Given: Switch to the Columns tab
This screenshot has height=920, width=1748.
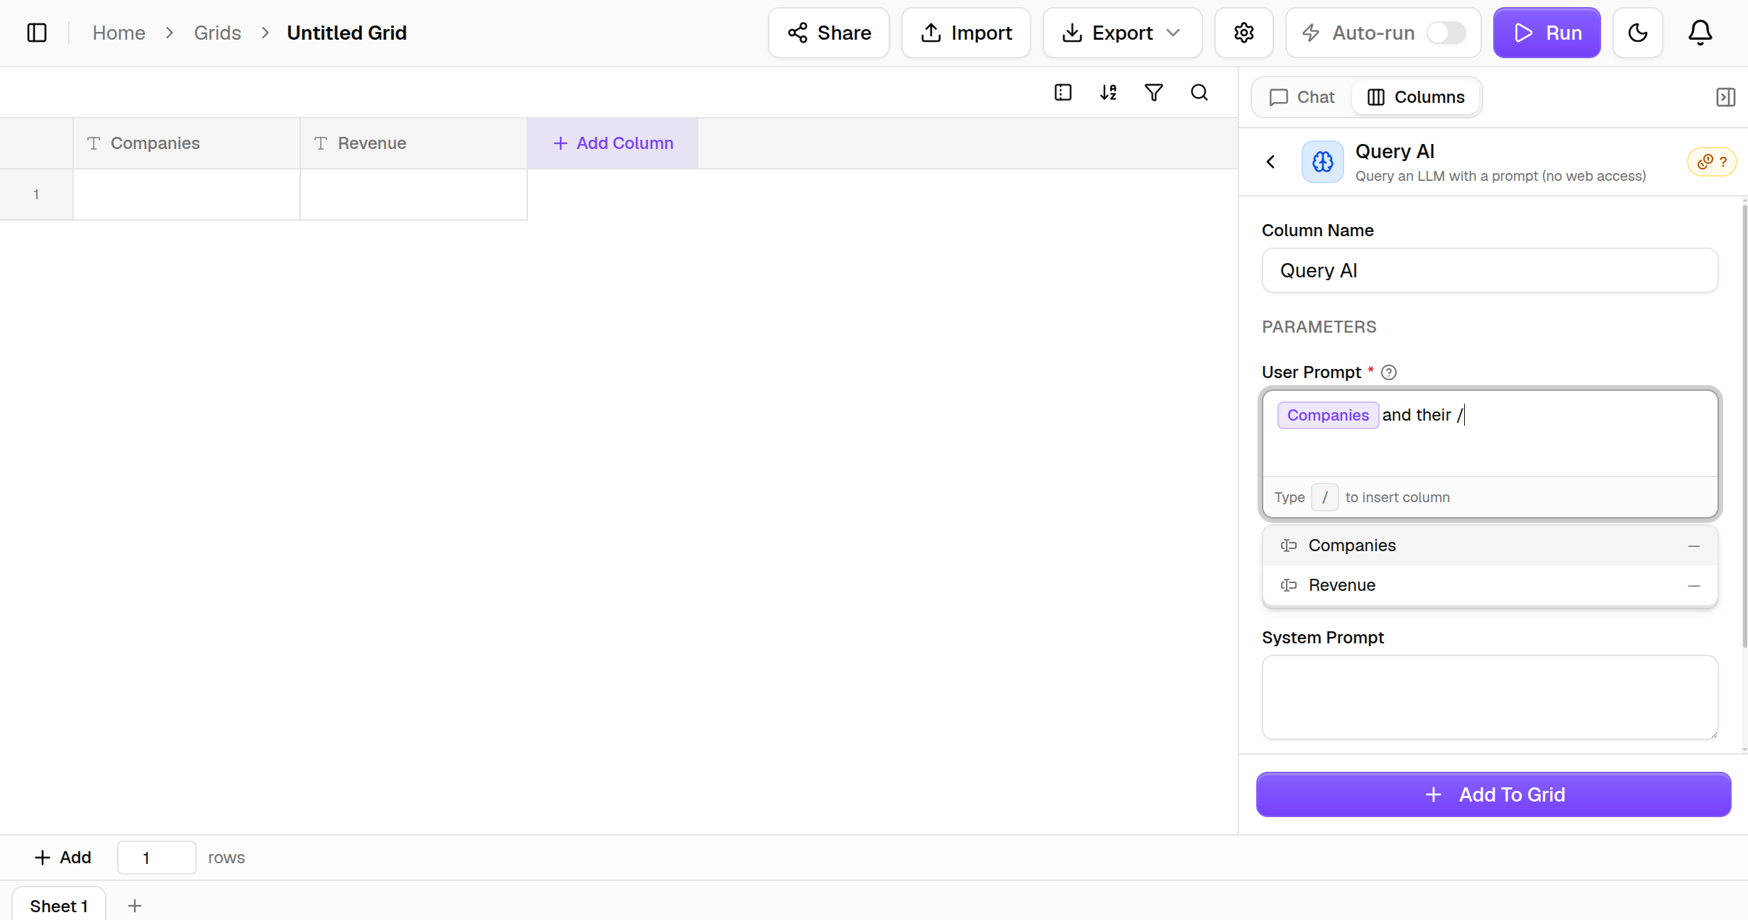Looking at the screenshot, I should coord(1416,97).
